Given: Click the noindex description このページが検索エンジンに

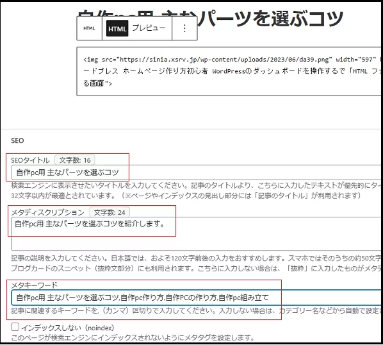Looking at the screenshot, I should tap(133, 338).
